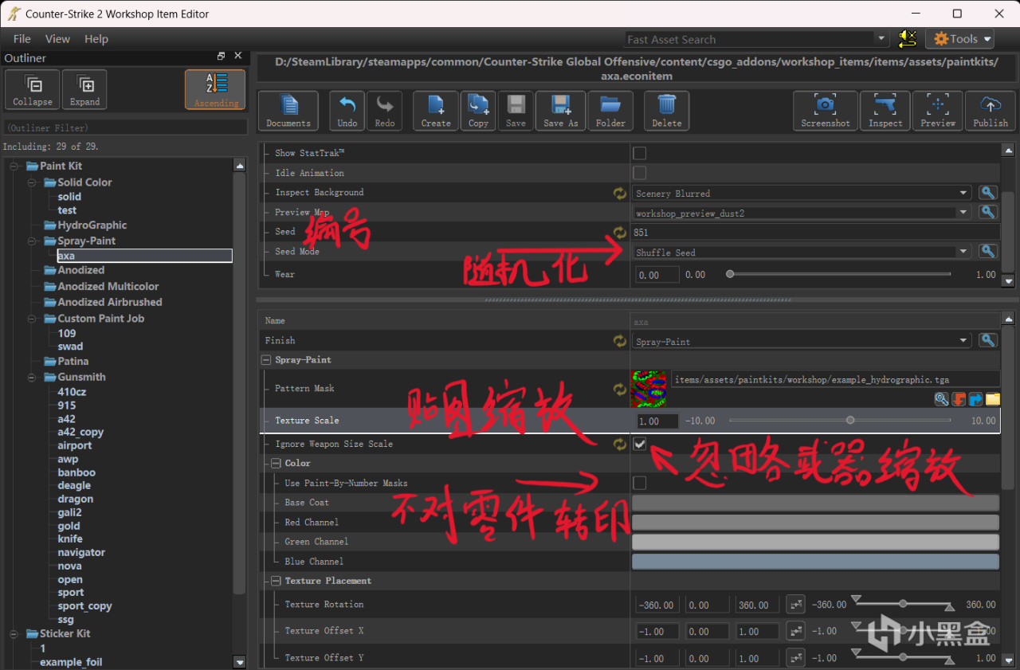Click the Undo arrow button
The height and width of the screenshot is (670, 1020).
[347, 111]
